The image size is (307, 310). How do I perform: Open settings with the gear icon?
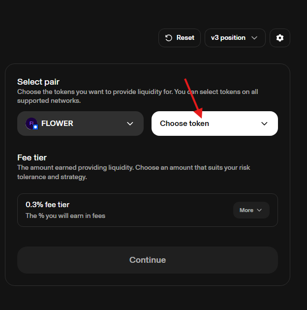point(280,38)
